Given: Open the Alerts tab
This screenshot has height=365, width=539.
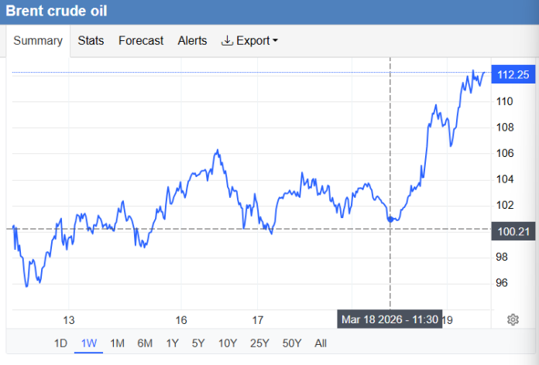Looking at the screenshot, I should 192,41.
